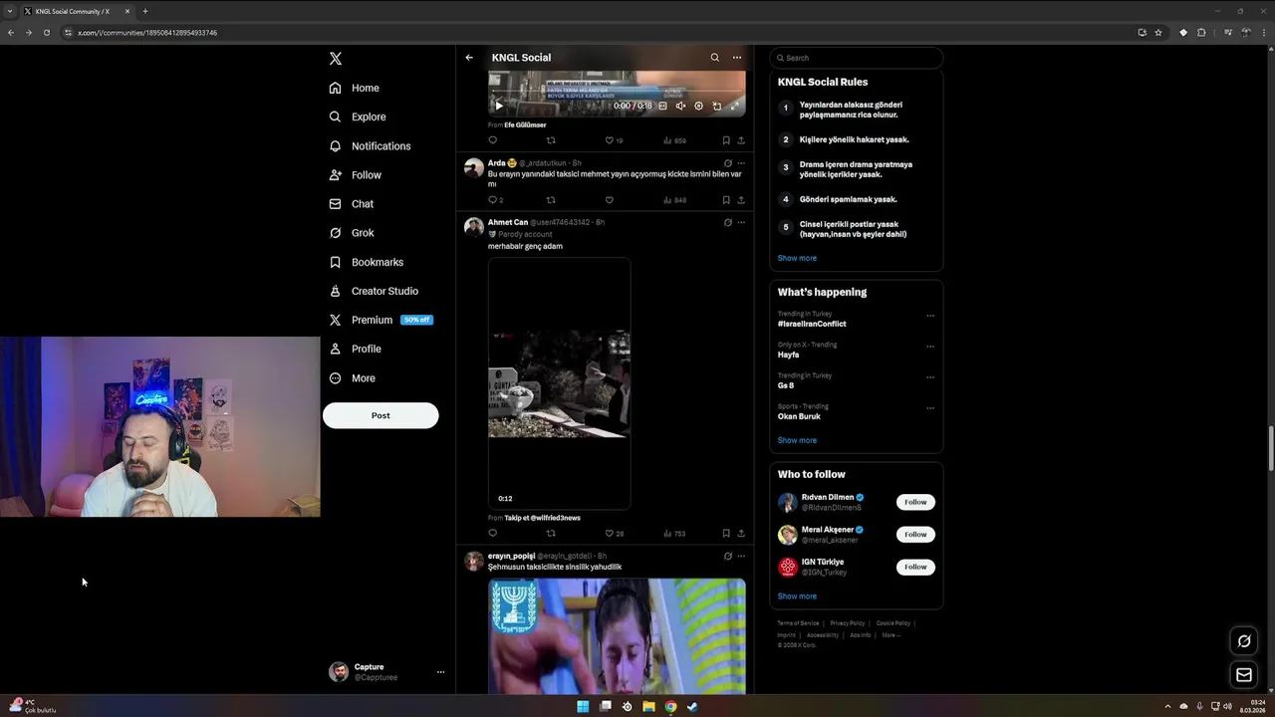Screen dimensions: 1275x717
Task: Bookmark this page with star icon
Action: pos(1158,33)
